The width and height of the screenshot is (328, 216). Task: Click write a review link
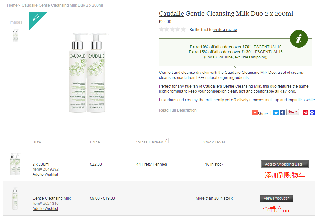pyautogui.click(x=225, y=30)
